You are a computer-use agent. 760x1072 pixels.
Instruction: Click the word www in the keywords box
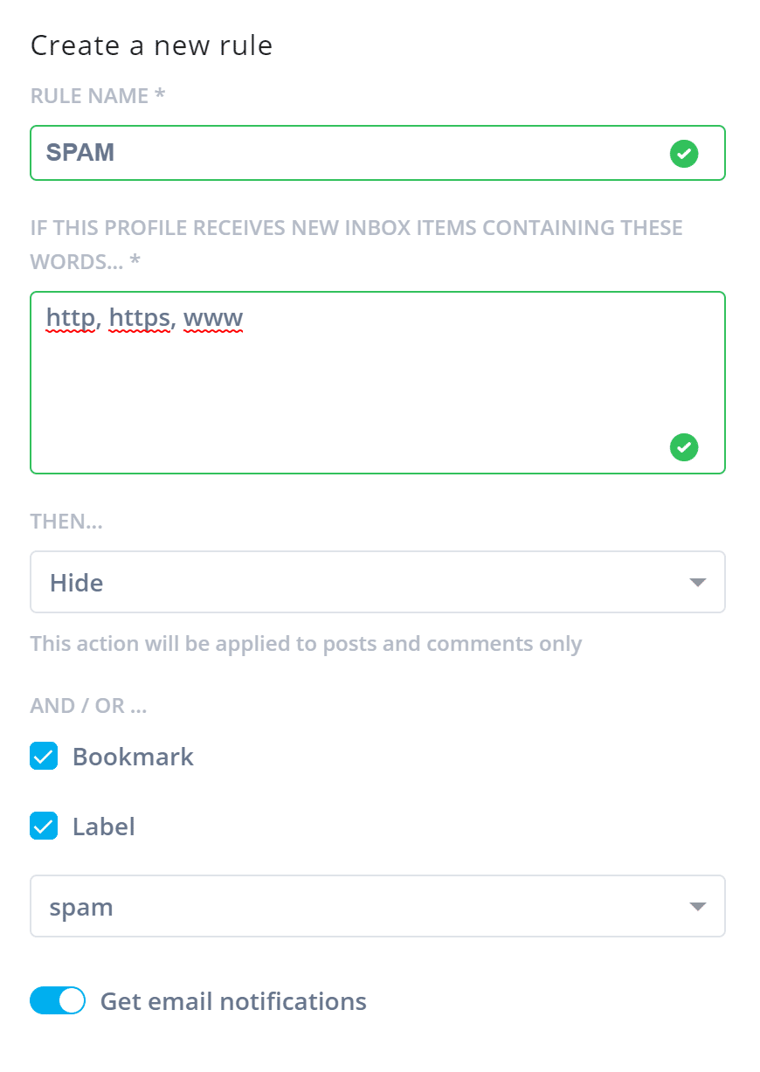213,319
